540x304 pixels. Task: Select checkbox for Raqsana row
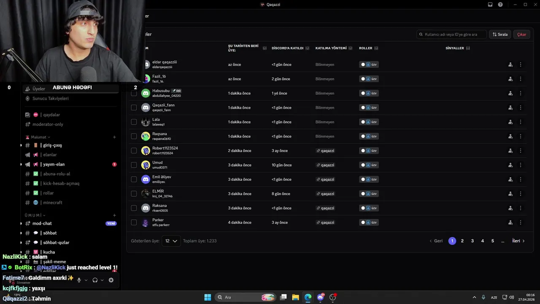(x=134, y=136)
